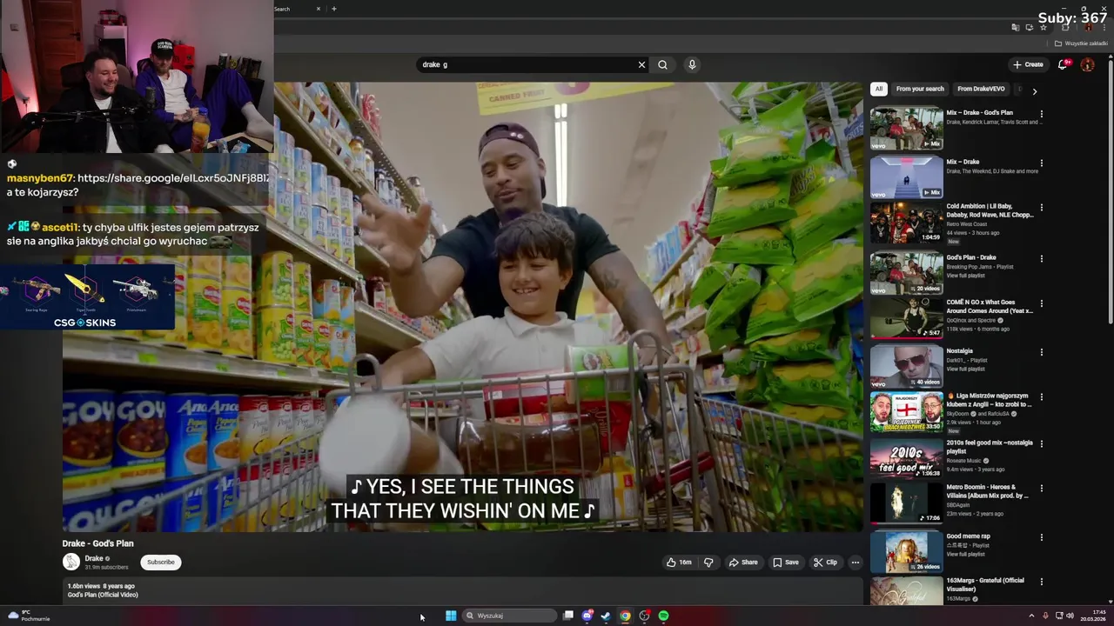
Task: Open Wszystkie zakładki bookmarks folder
Action: pos(1081,43)
